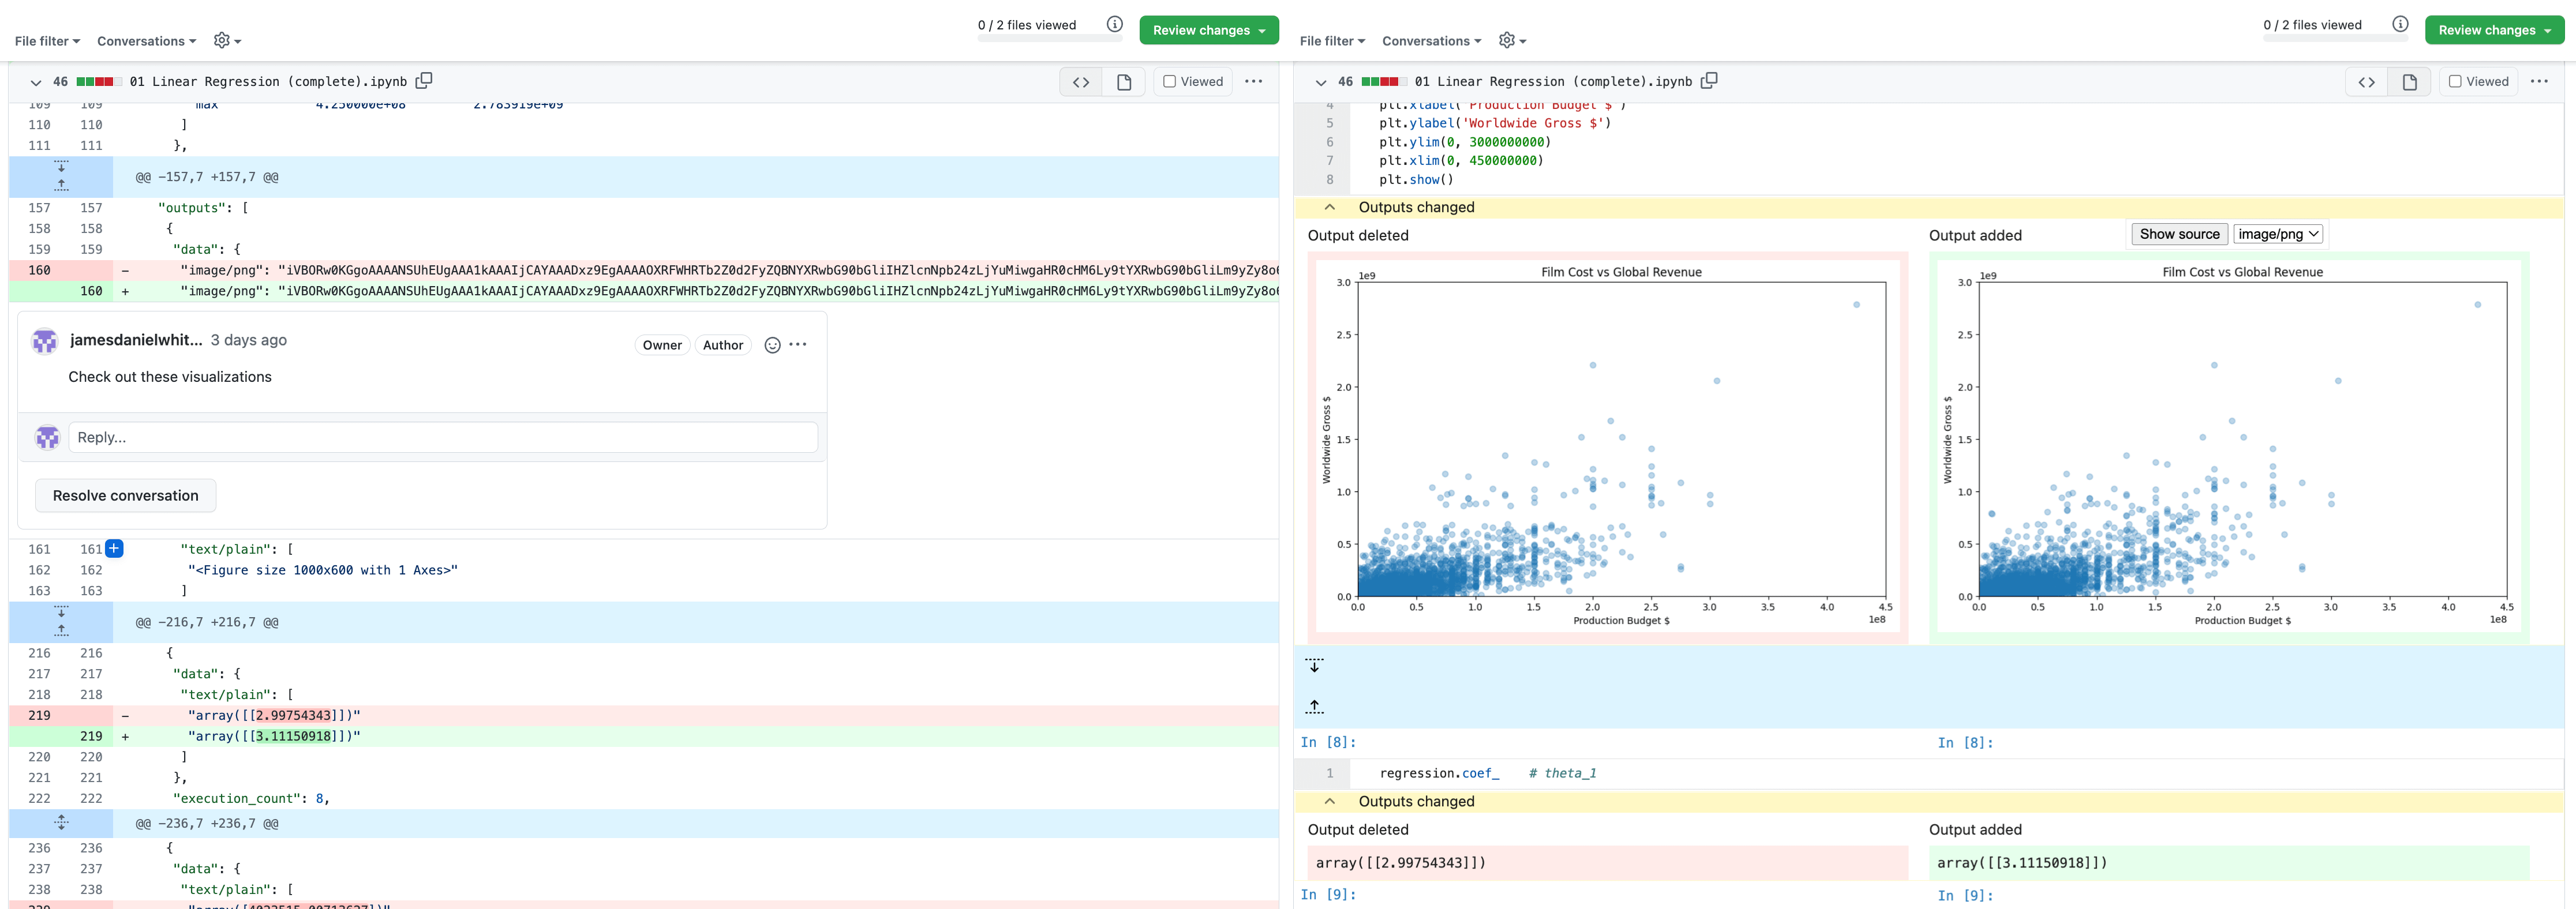Click the commenter avatar next to jamesdanielwhit...

(45, 341)
